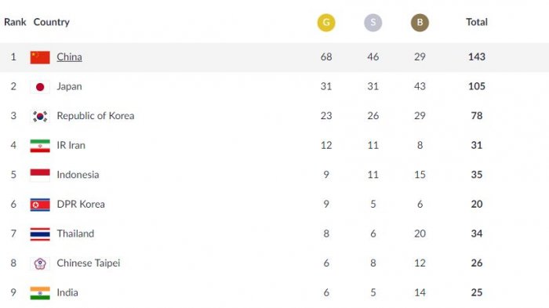Click the DPR Korea flag icon
Viewport: 549px width, 308px height.
pyautogui.click(x=40, y=205)
